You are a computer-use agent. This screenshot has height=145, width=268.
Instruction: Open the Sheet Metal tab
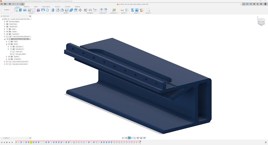(46, 6)
